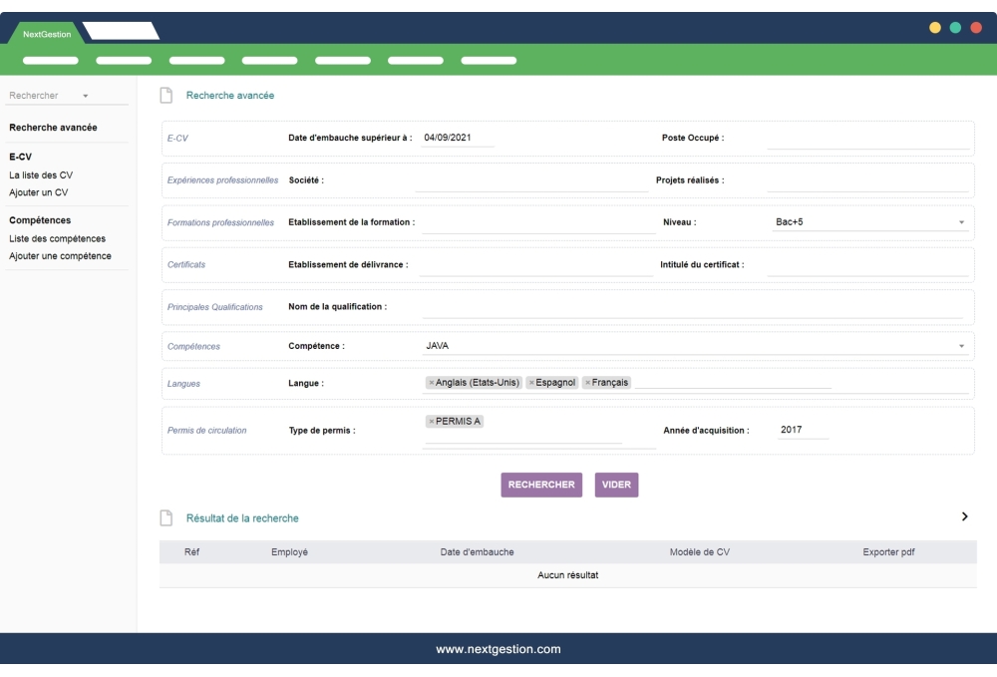Open the www.nextgestion.com link in the footer
The width and height of the screenshot is (997, 677).
(498, 648)
